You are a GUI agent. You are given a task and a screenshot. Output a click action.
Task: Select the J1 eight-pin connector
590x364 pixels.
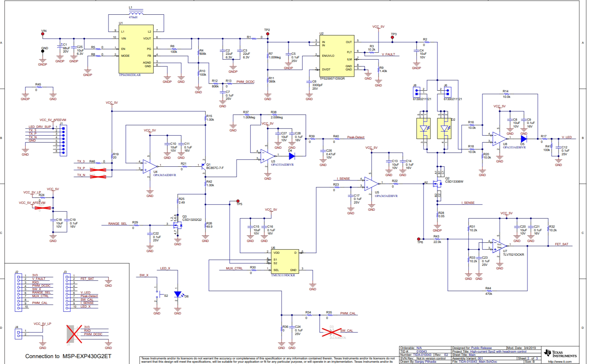click(63, 140)
